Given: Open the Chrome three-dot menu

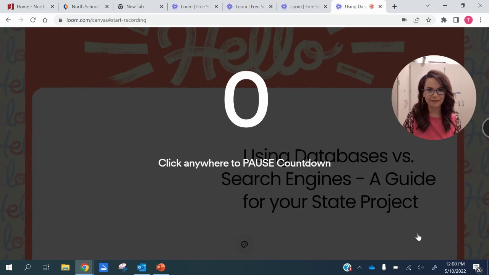Looking at the screenshot, I should (481, 20).
